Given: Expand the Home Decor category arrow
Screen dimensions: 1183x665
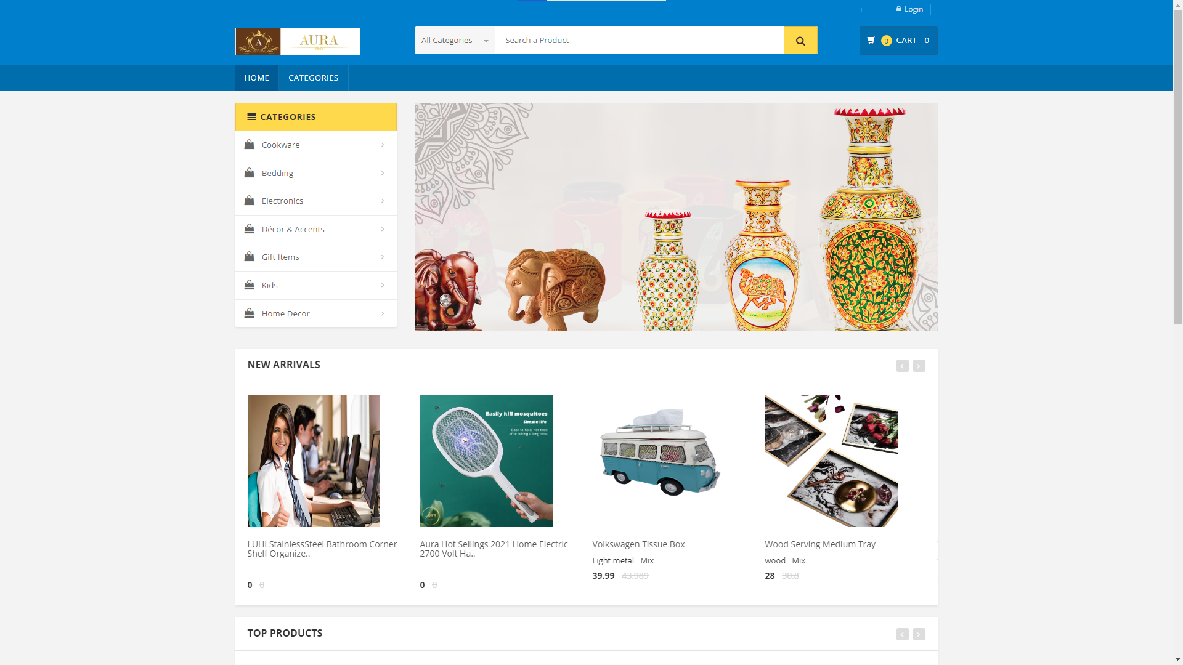Looking at the screenshot, I should (x=383, y=313).
